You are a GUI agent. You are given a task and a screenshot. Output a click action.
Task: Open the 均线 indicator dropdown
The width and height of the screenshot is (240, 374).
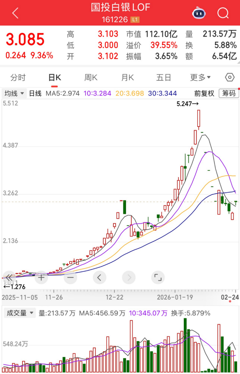click(x=14, y=93)
